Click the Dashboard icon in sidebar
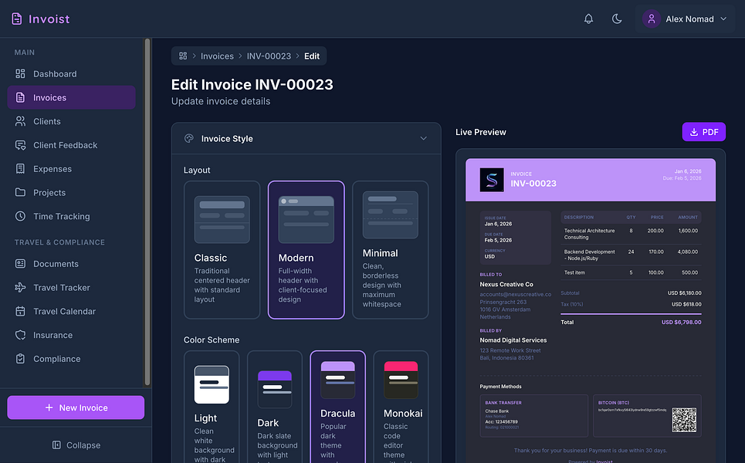The width and height of the screenshot is (745, 463). coord(20,73)
